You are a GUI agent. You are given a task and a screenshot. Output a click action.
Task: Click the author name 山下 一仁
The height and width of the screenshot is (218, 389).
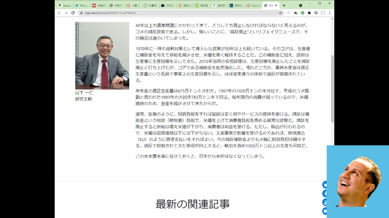tap(84, 93)
